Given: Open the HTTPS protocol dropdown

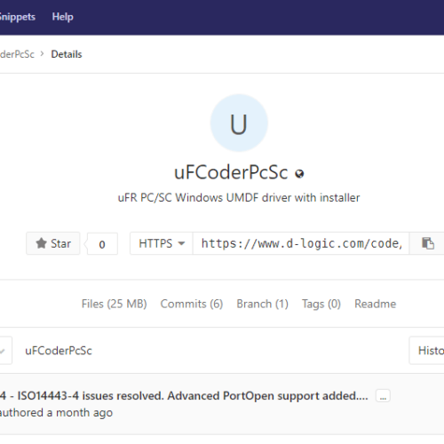Looking at the screenshot, I should tap(162, 243).
